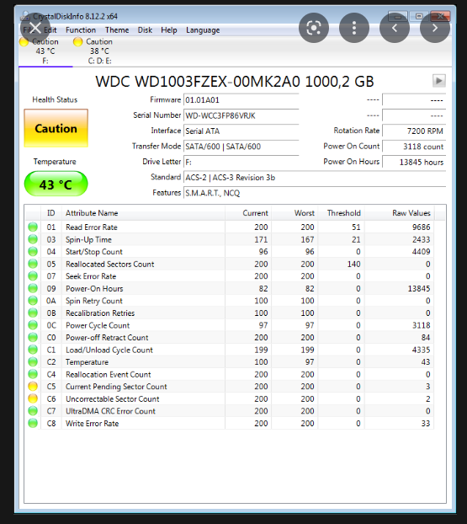467x524 pixels.
Task: Go to previous image with left chevron
Action: coord(395,28)
